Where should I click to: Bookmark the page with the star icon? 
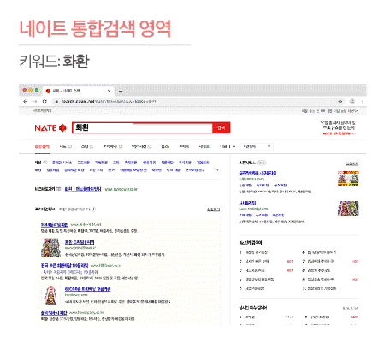tap(341, 102)
